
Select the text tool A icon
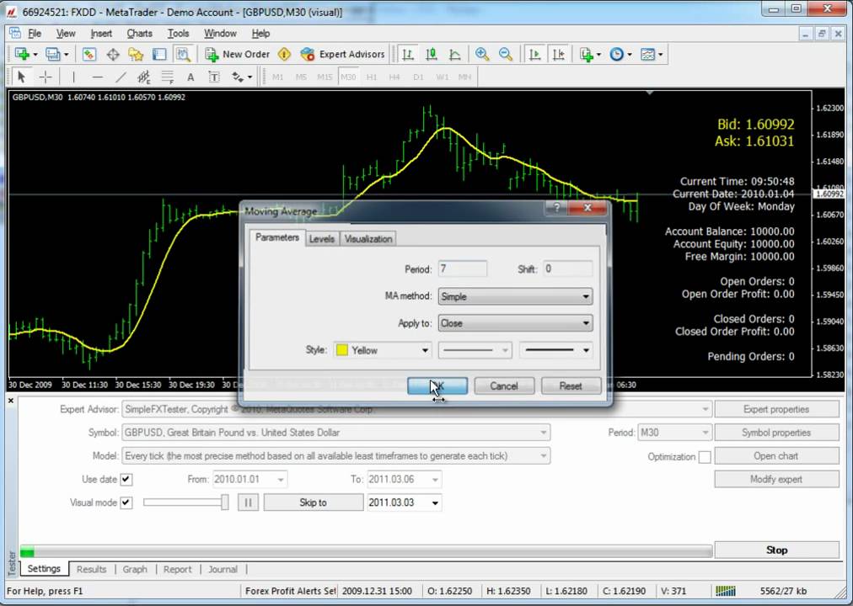pyautogui.click(x=191, y=77)
